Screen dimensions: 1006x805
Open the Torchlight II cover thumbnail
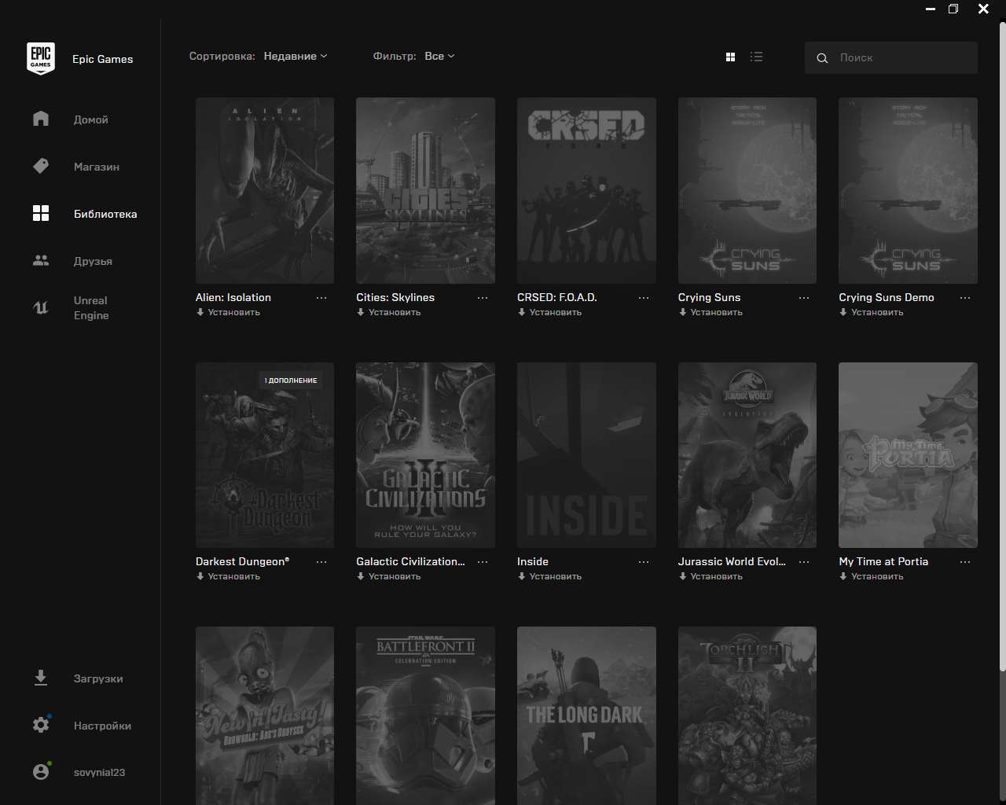coord(747,715)
